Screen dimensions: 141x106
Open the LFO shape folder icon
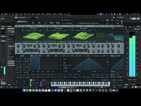tap(108, 59)
